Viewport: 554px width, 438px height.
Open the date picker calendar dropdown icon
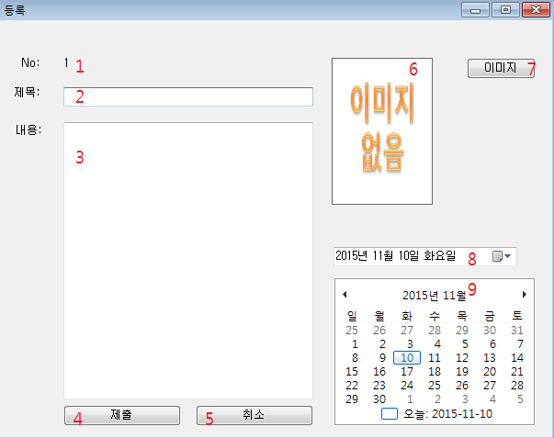point(502,256)
